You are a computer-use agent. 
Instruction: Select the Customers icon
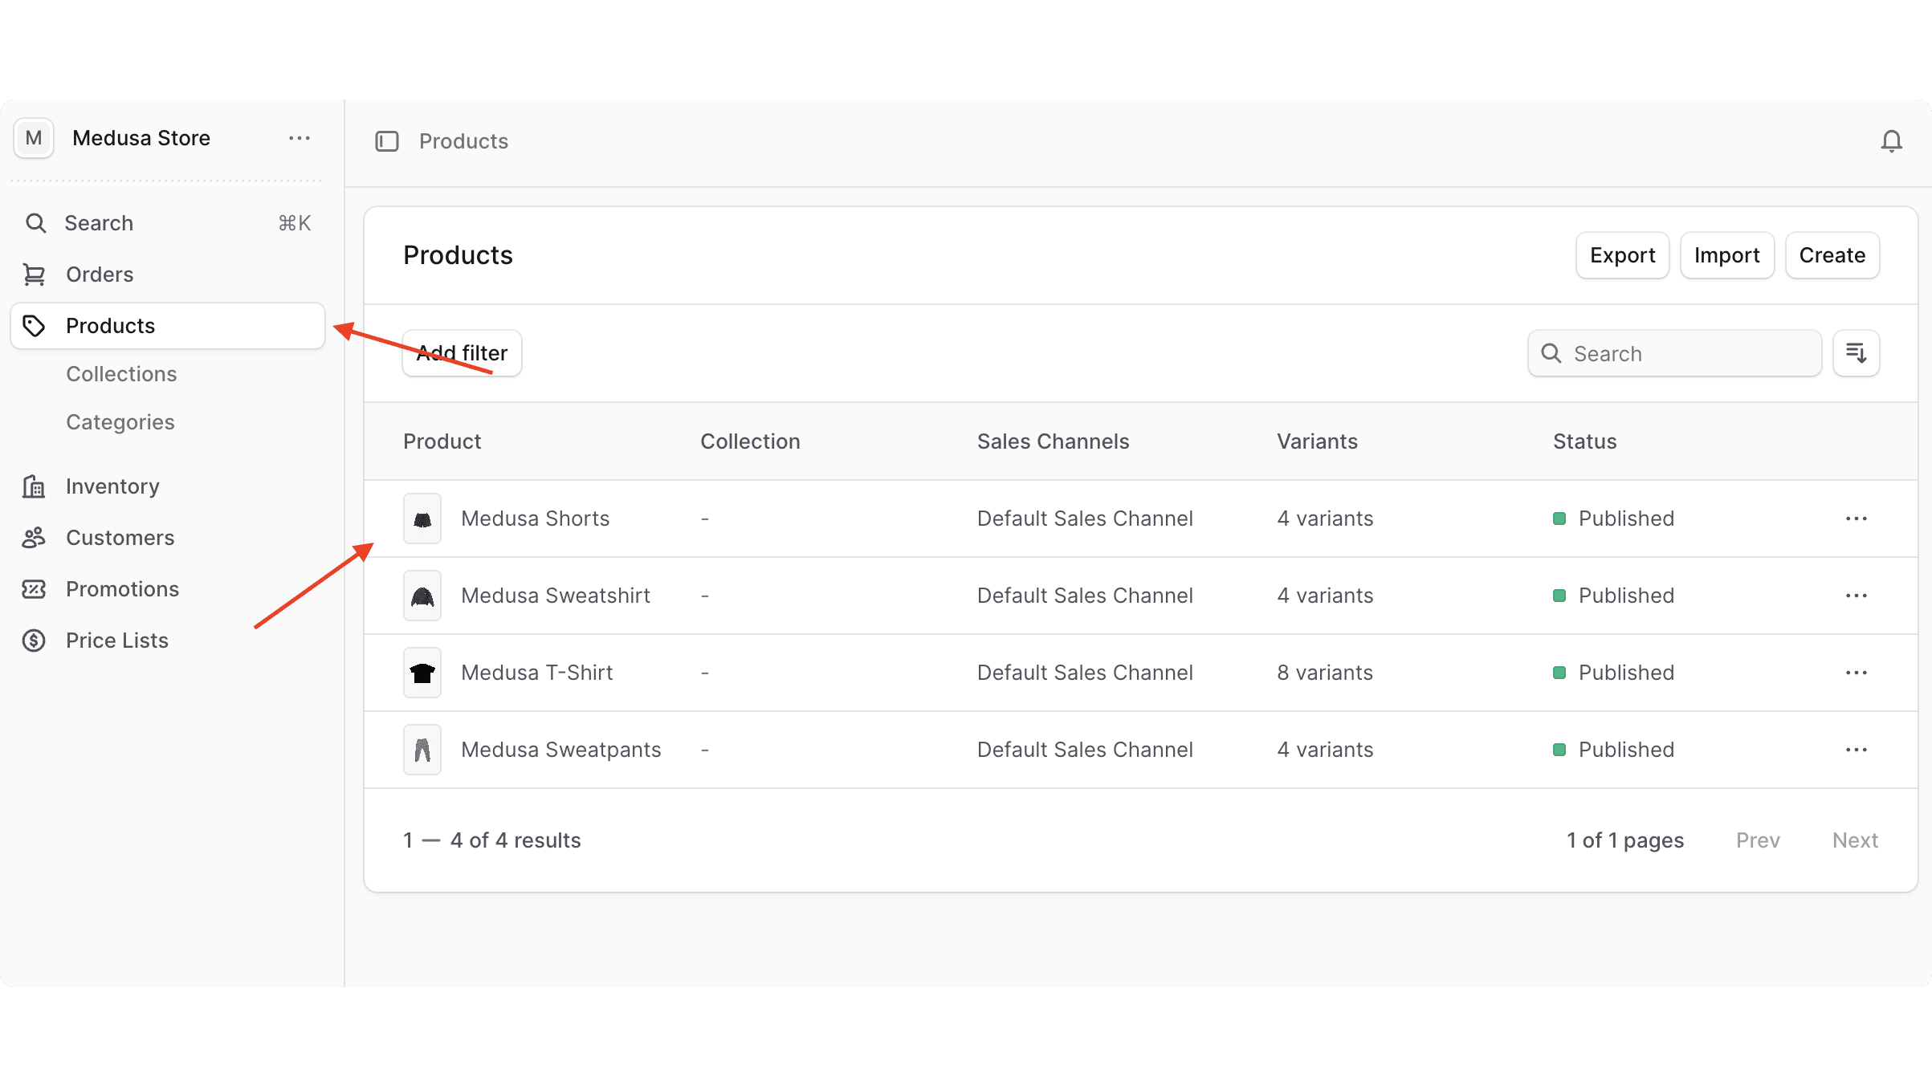pyautogui.click(x=33, y=537)
